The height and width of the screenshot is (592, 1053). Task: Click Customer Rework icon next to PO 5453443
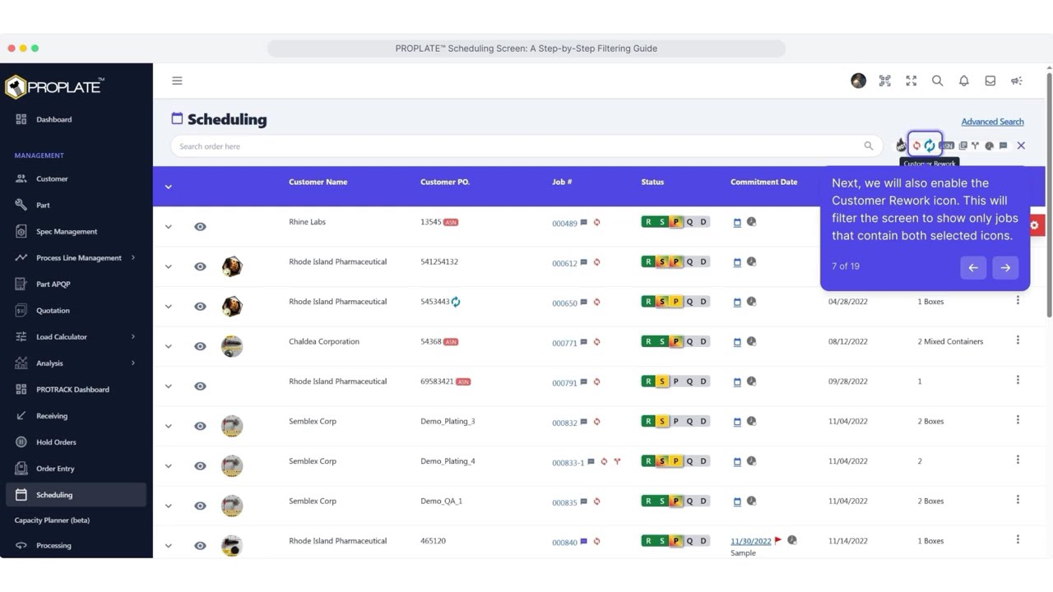[456, 302]
